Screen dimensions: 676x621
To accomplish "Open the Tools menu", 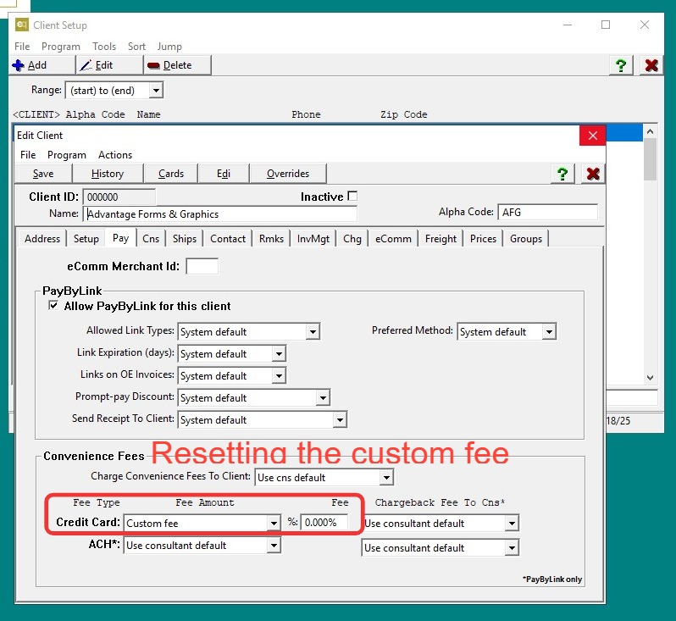I will [x=104, y=46].
